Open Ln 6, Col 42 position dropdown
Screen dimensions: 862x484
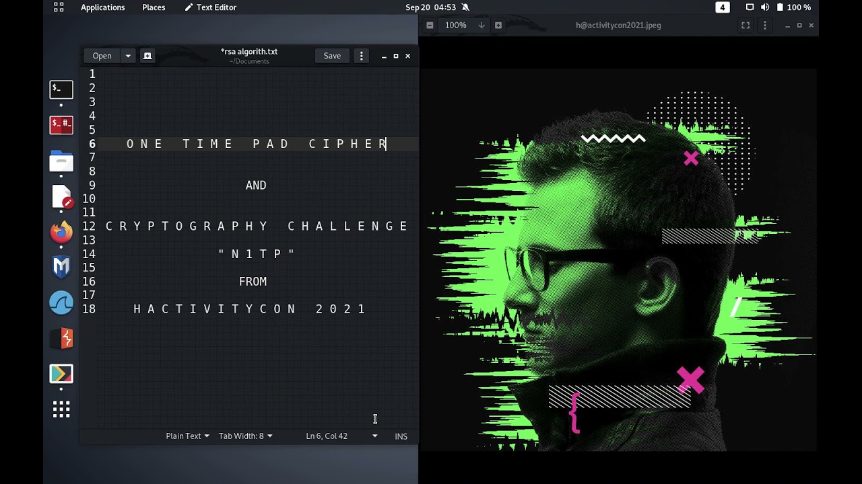pos(342,436)
